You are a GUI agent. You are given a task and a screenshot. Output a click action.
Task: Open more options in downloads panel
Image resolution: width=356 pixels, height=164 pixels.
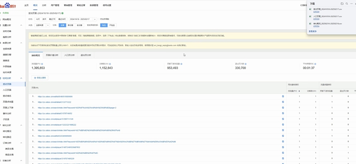tap(352, 4)
